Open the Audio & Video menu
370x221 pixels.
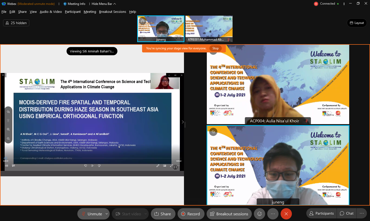click(51, 12)
